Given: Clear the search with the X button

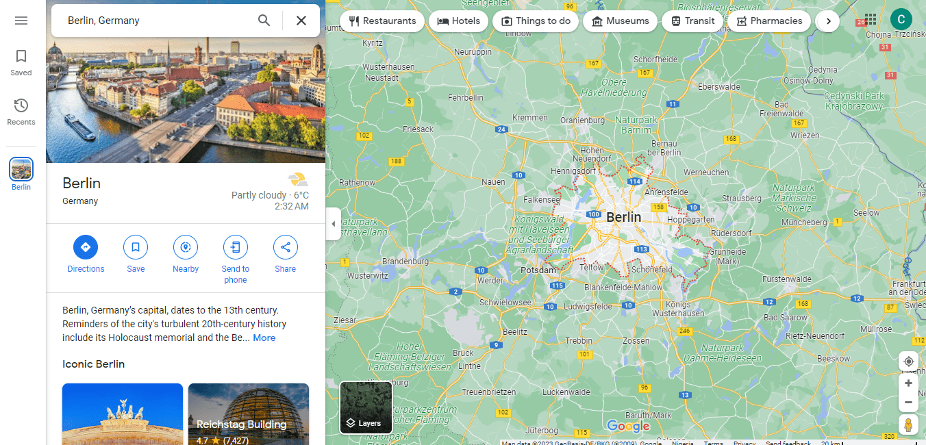Looking at the screenshot, I should pos(301,20).
